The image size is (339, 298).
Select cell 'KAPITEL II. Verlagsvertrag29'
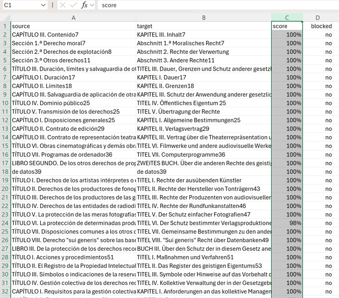pyautogui.click(x=204, y=129)
